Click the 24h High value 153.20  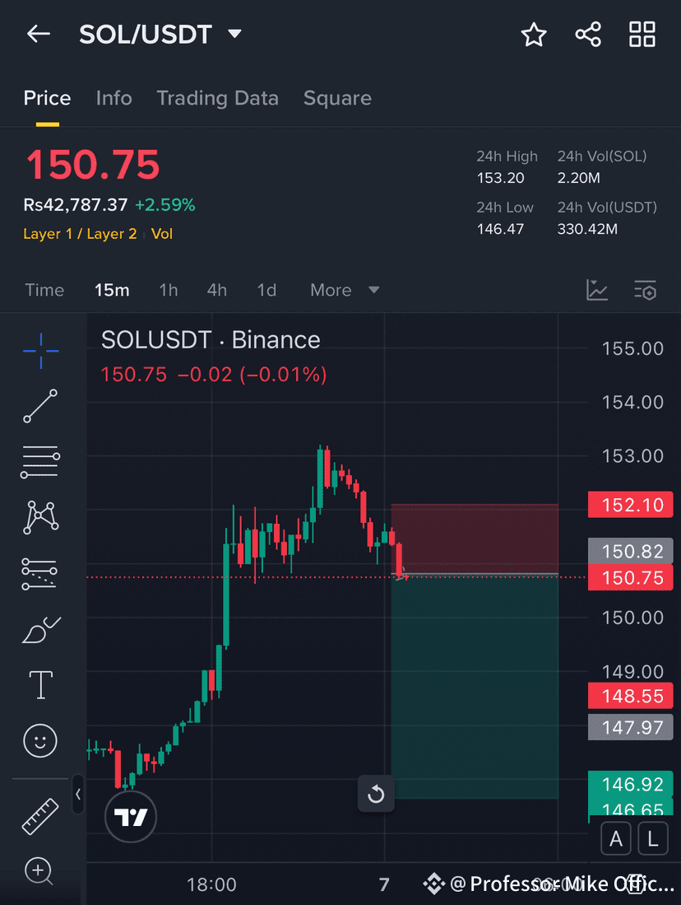pos(500,178)
